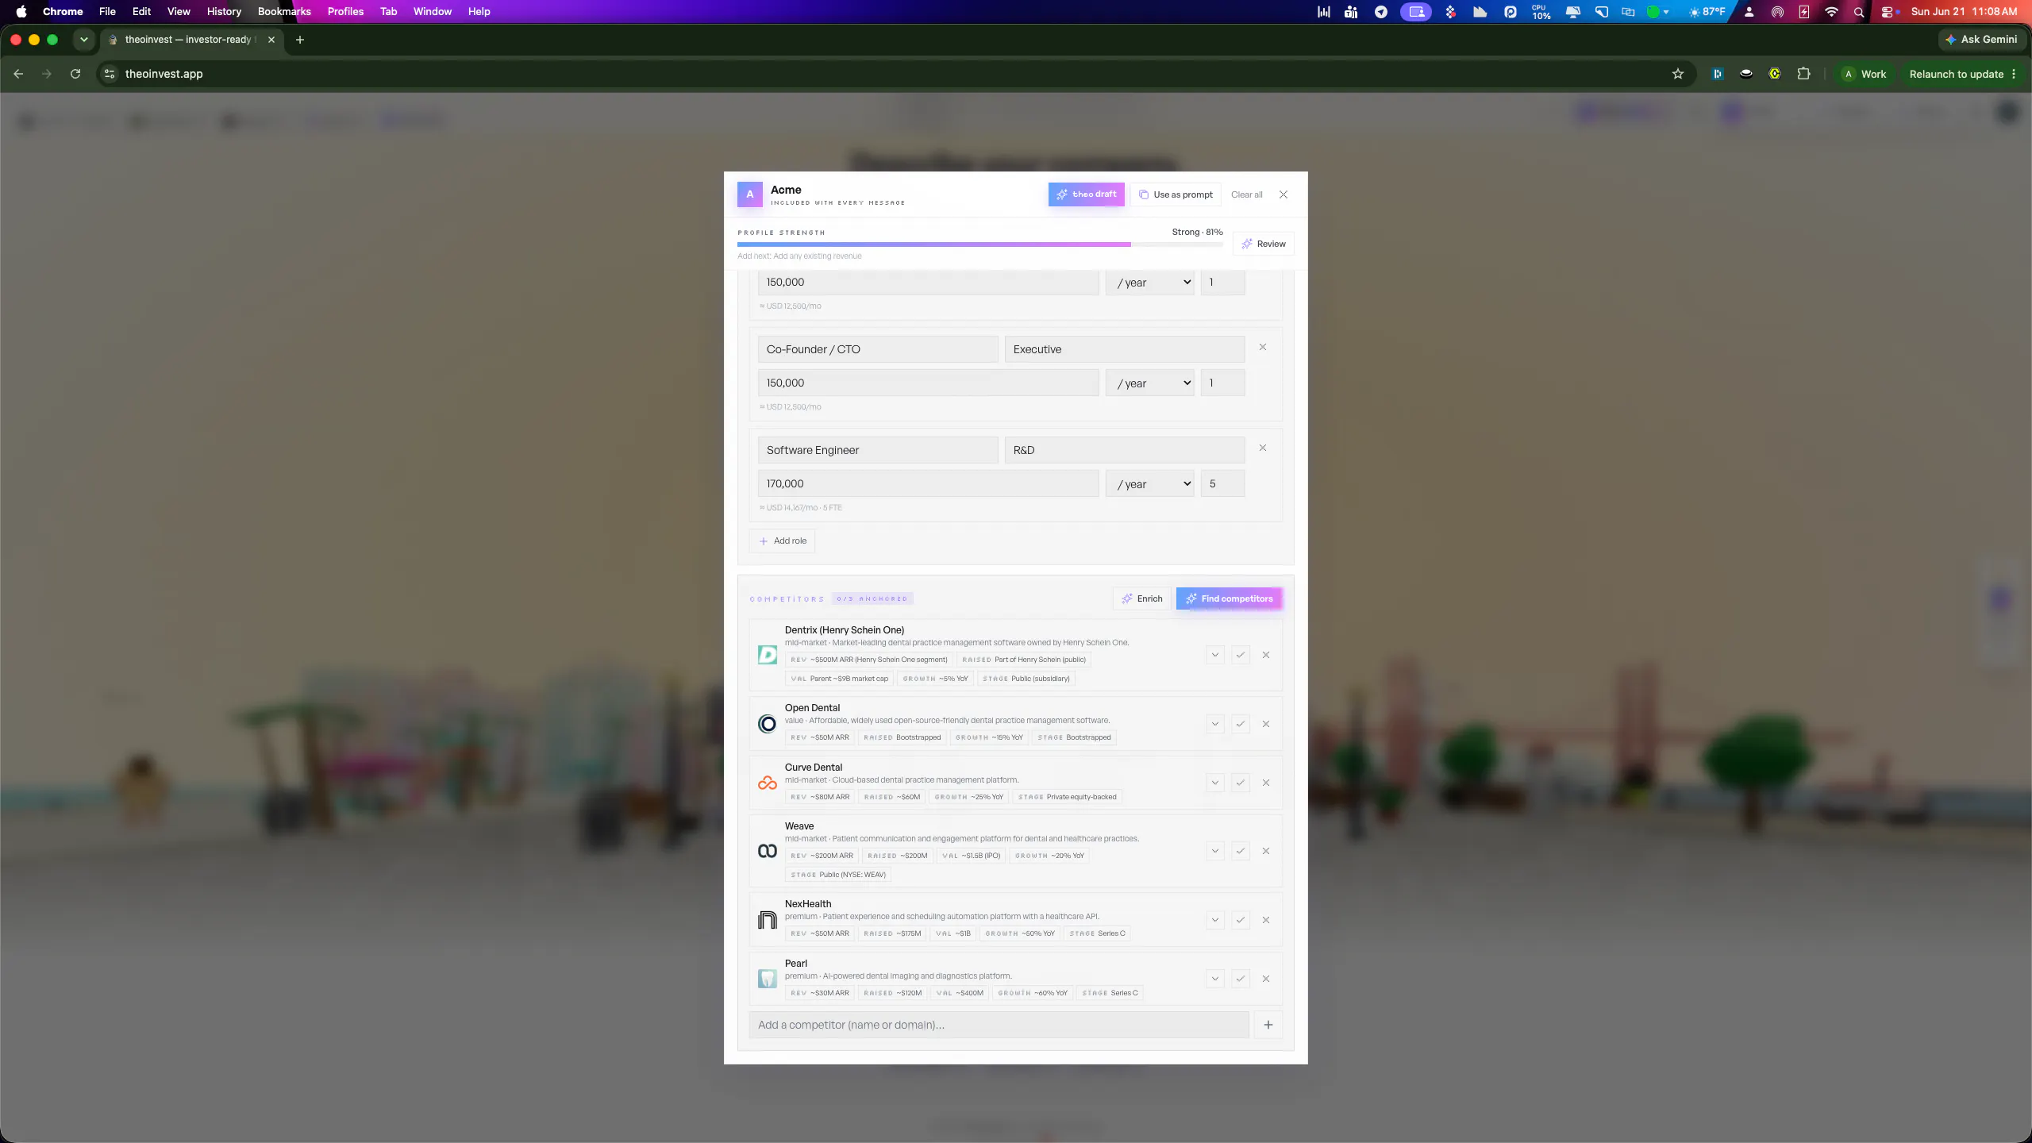
Task: Click the plus icon to add competitor
Action: coord(1268,1025)
